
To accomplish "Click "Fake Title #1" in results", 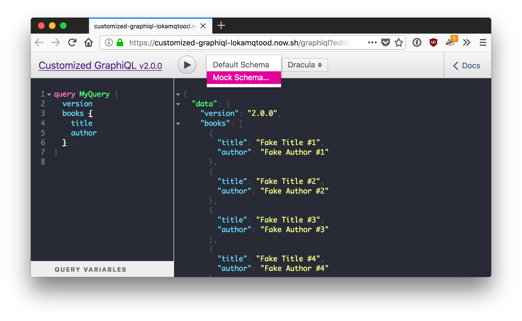I will 288,142.
